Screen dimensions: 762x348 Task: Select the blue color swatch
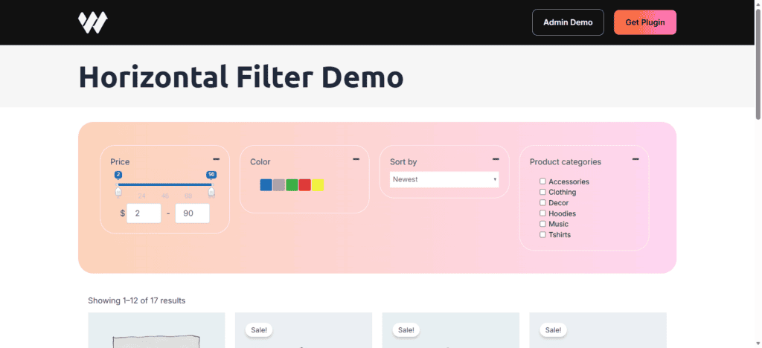point(266,185)
